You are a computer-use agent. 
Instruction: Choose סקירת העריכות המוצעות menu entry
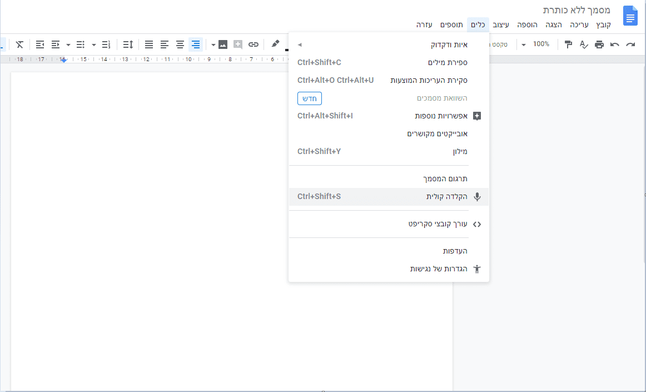click(389, 81)
